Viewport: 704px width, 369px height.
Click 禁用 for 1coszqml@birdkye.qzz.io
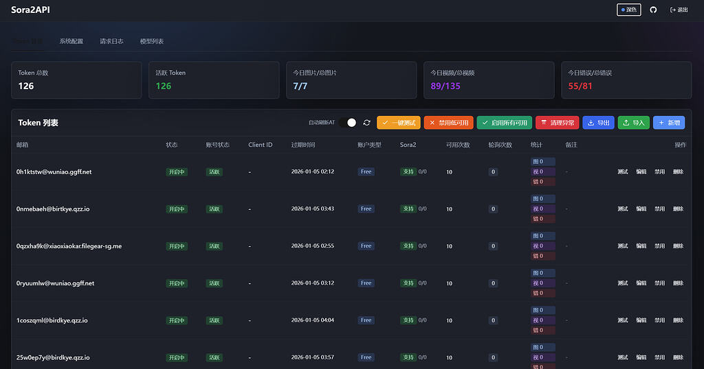point(659,320)
